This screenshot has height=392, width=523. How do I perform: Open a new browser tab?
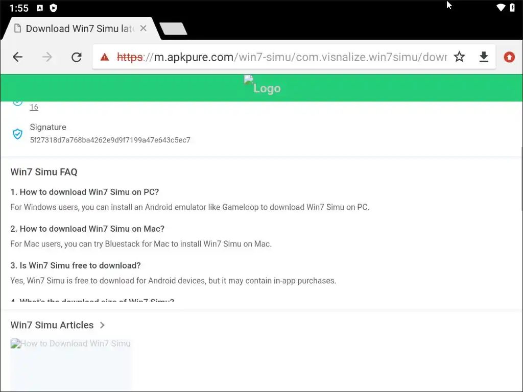click(x=174, y=29)
